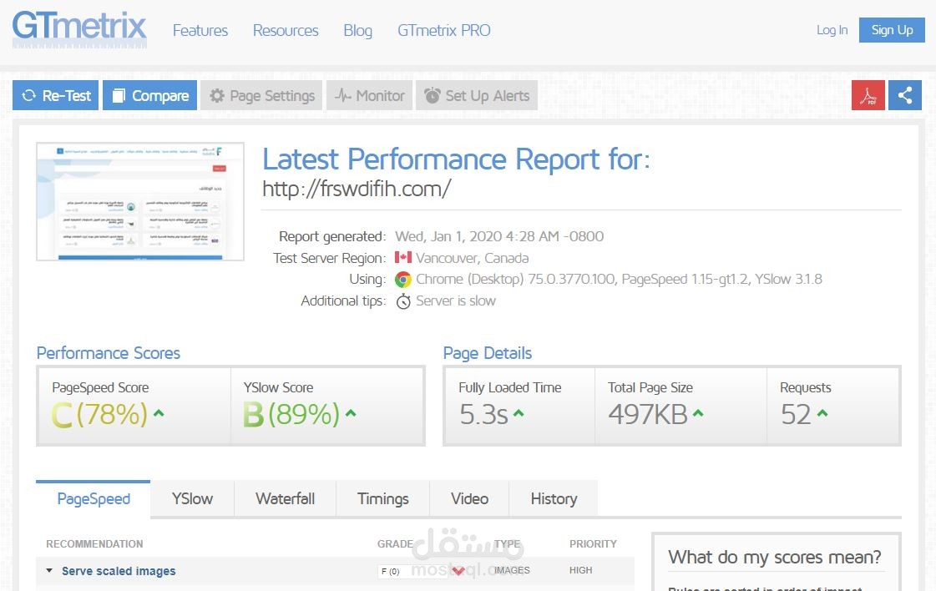Click the C (78%) PageSpeed score
Viewport: 936px width, 591px height.
point(99,414)
